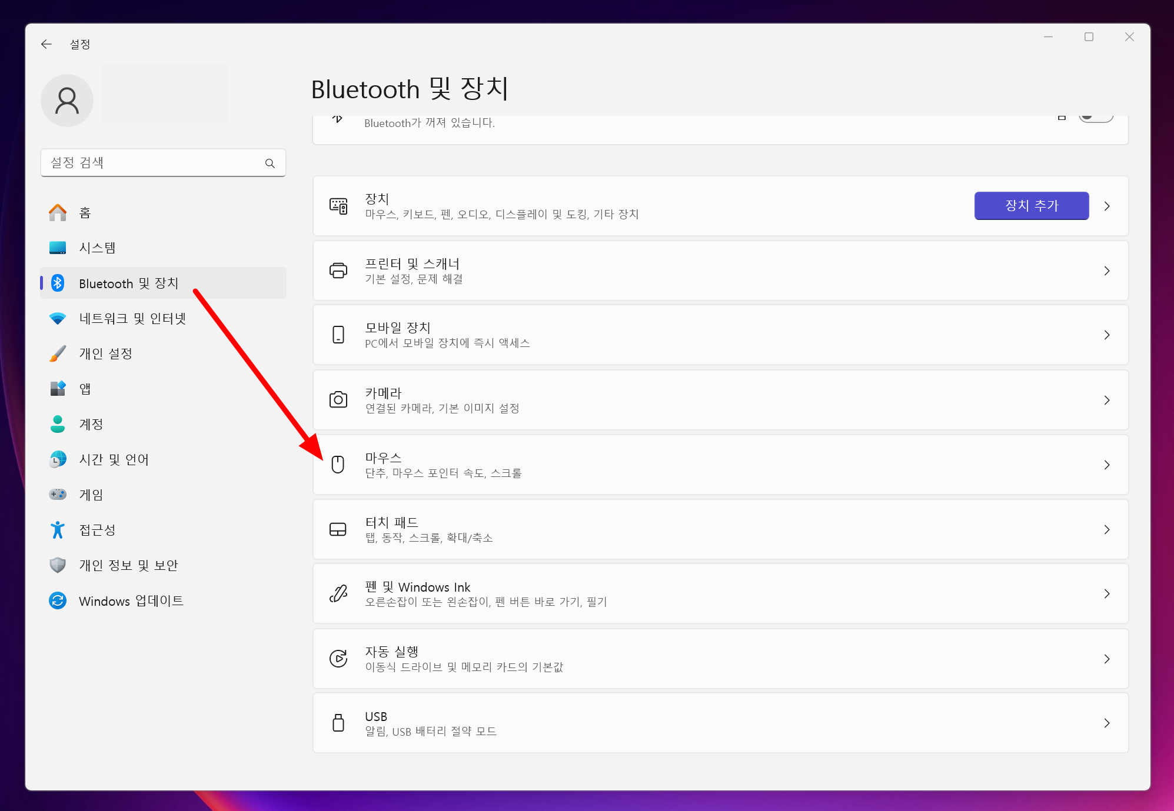Go to 시스템 in the sidebar
Image resolution: width=1174 pixels, height=811 pixels.
[x=97, y=248]
